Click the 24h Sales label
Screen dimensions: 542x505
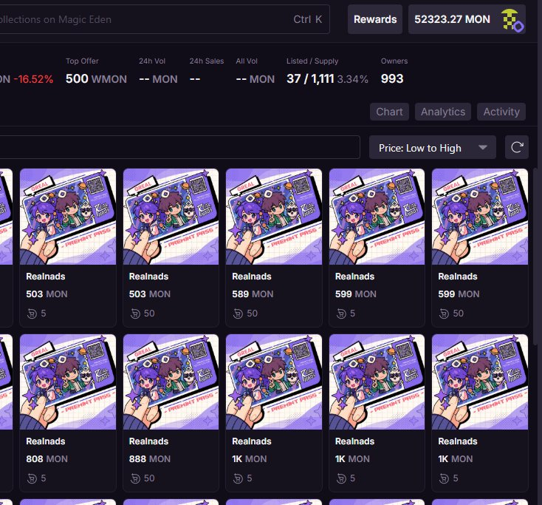pos(206,61)
